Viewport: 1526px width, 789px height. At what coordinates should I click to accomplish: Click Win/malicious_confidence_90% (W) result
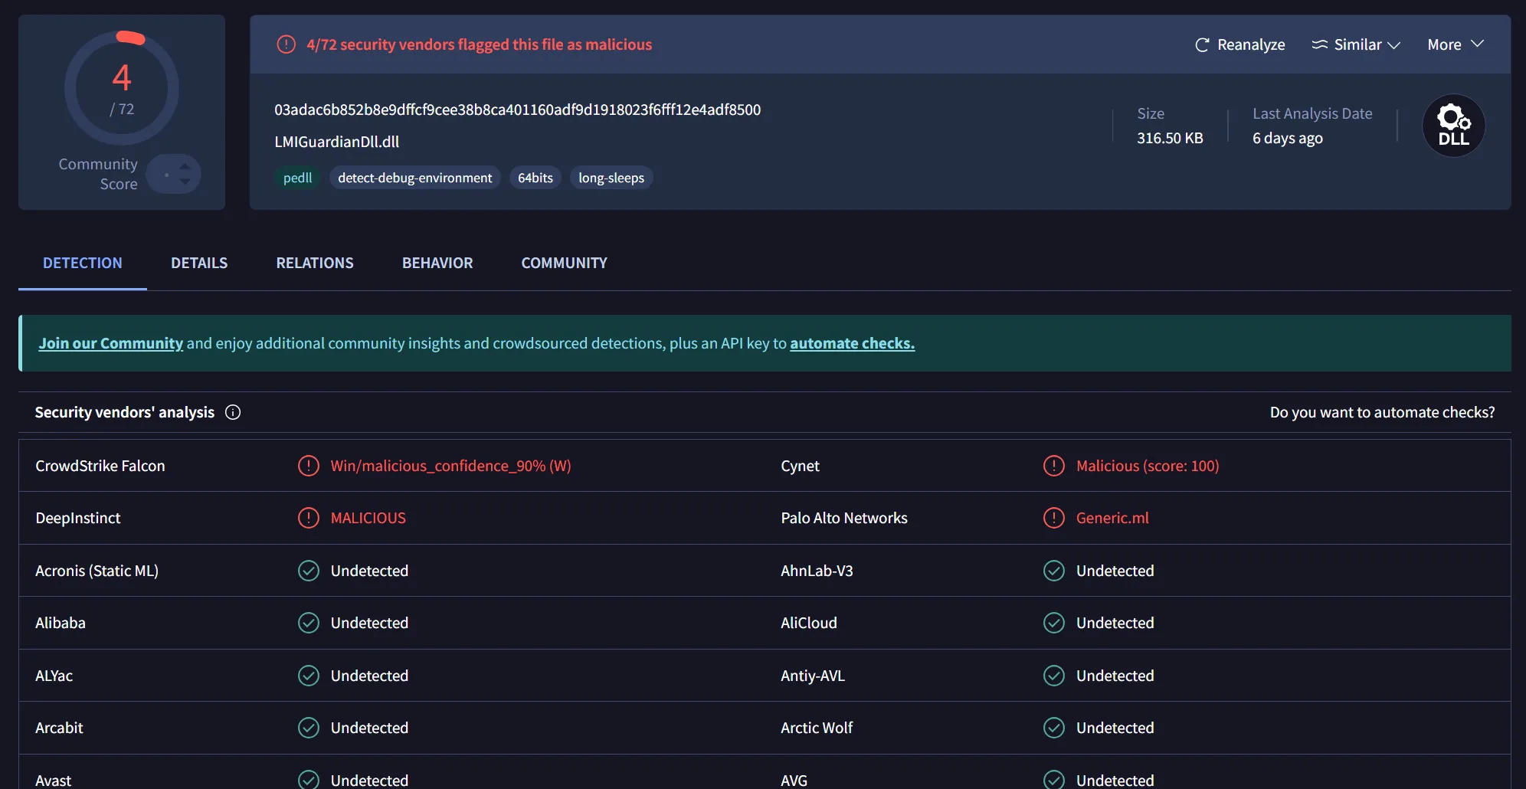click(x=450, y=466)
